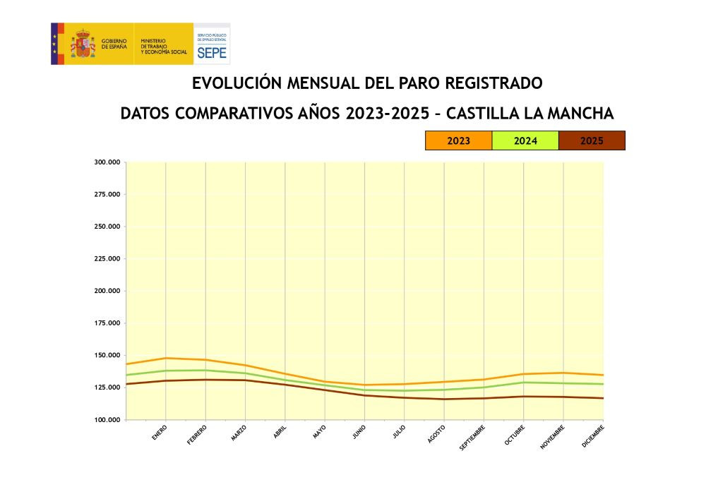Click the SEPTIEMBRE month label
Screen dimensions: 706x499
[472, 437]
